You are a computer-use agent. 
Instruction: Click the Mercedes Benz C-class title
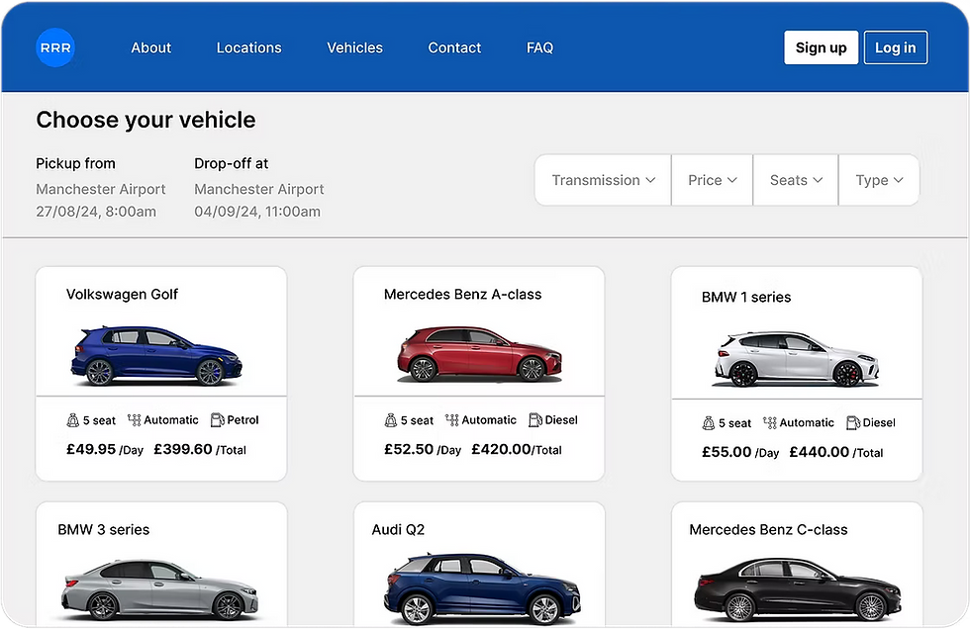(x=768, y=529)
